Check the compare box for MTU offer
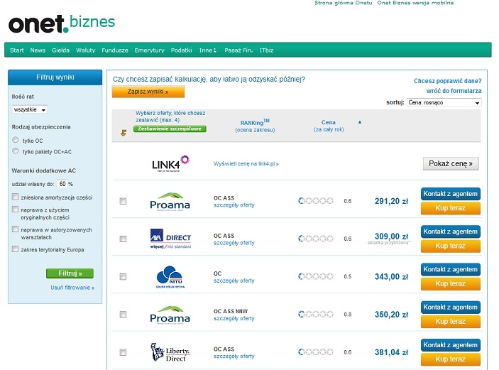This screenshot has width=499, height=370. (123, 277)
